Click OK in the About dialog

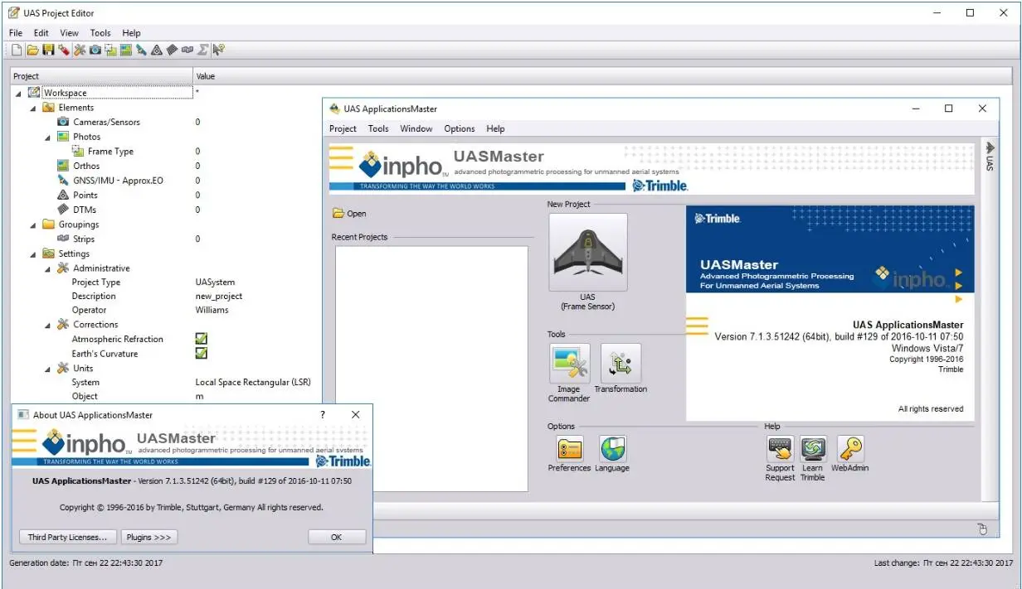(x=337, y=537)
